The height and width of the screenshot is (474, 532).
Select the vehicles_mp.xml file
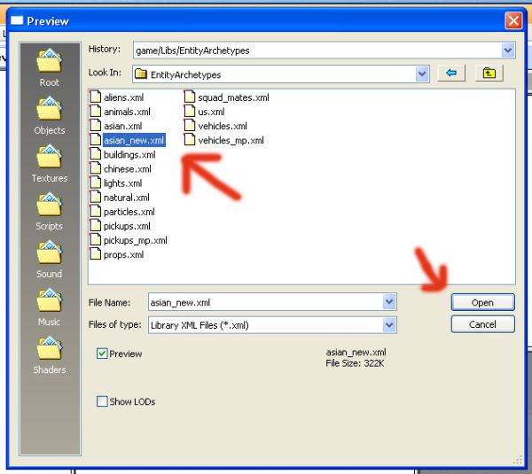click(x=230, y=140)
